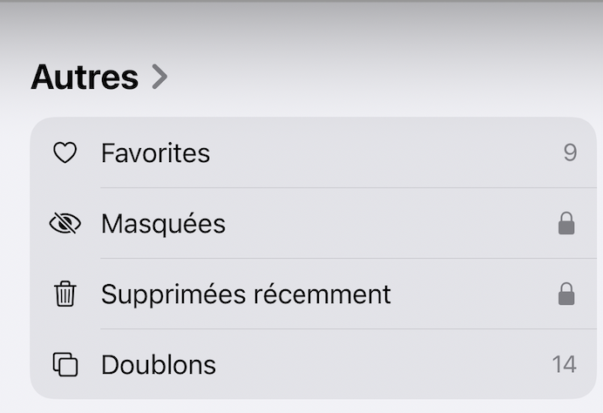Click the Doublons count of 14
603x413 pixels.
click(x=564, y=364)
